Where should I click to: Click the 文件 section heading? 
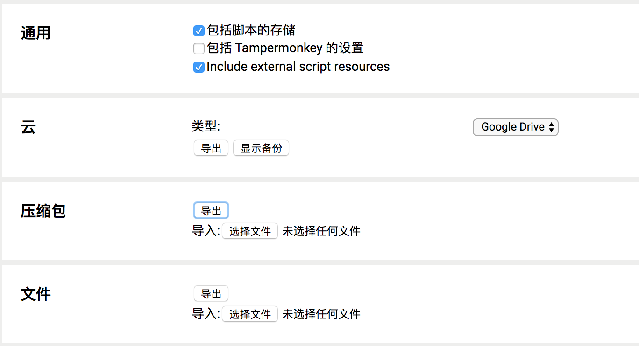(x=35, y=294)
